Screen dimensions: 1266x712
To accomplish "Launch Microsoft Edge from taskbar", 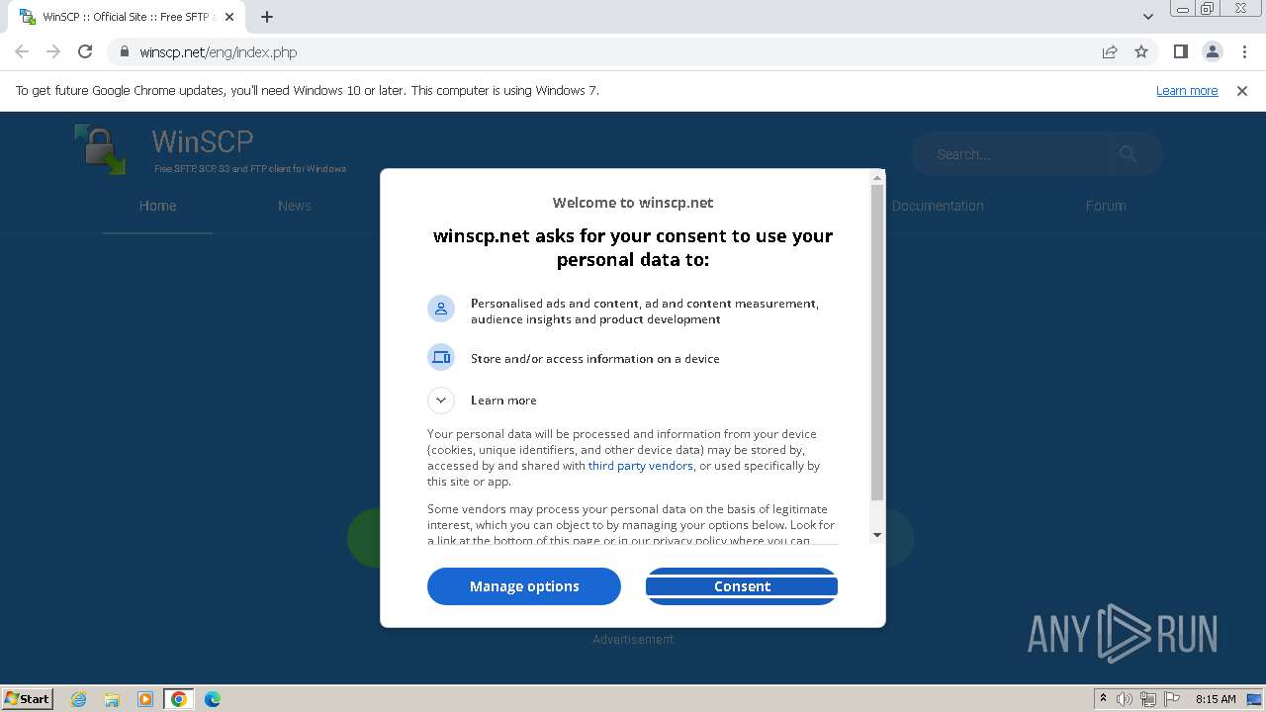I will pos(212,699).
